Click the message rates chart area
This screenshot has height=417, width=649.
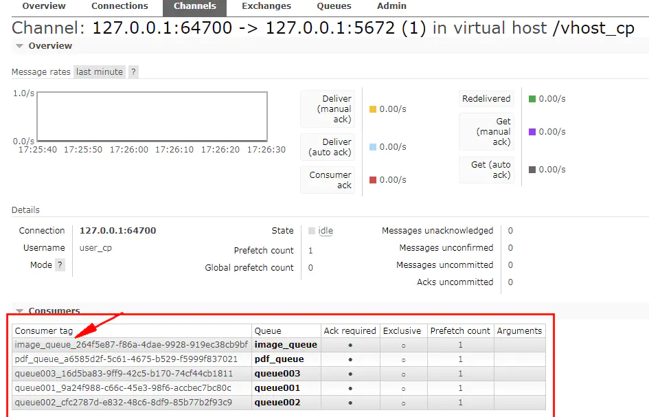[x=152, y=116]
